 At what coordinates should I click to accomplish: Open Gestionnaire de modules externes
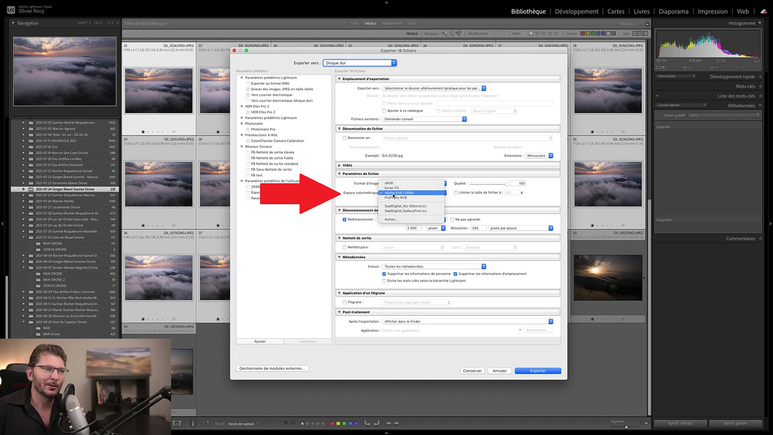(272, 368)
